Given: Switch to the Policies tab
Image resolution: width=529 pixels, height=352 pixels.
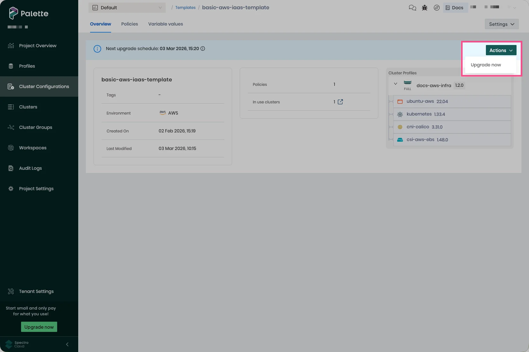Looking at the screenshot, I should [130, 24].
